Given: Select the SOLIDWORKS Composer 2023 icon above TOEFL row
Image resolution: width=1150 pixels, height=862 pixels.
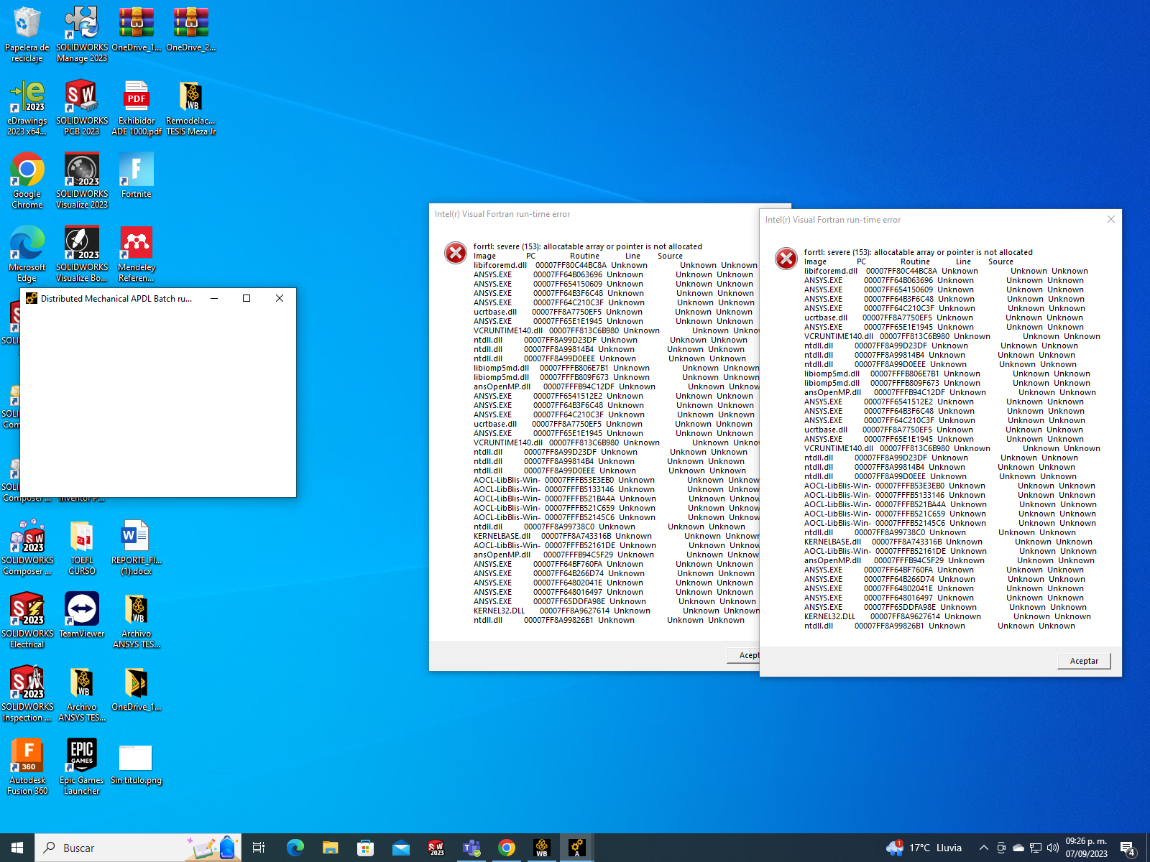Looking at the screenshot, I should tap(27, 547).
